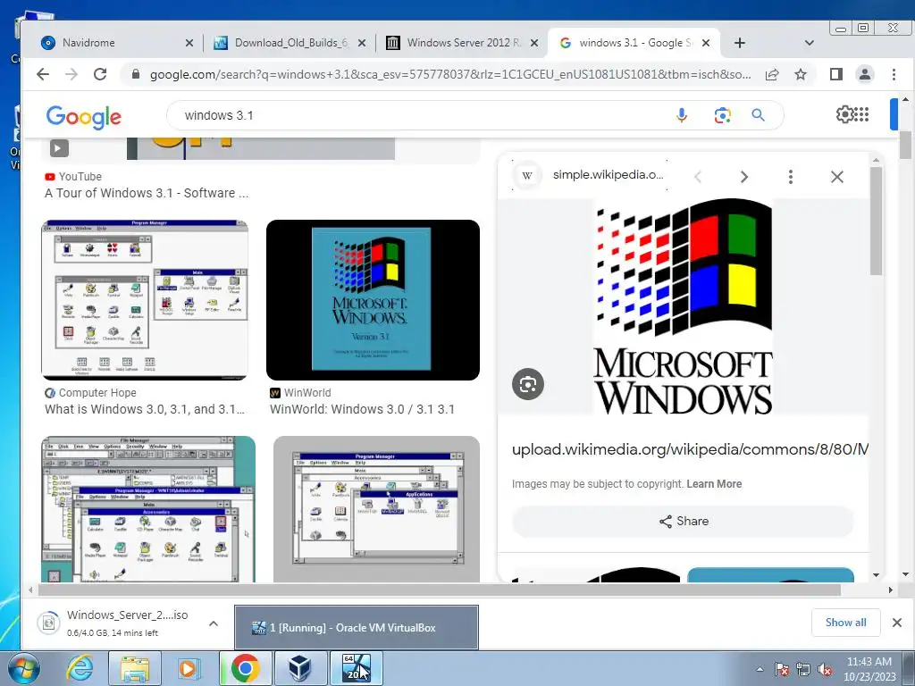Image resolution: width=915 pixels, height=686 pixels.
Task: Start voice search with microphone icon
Action: [681, 115]
